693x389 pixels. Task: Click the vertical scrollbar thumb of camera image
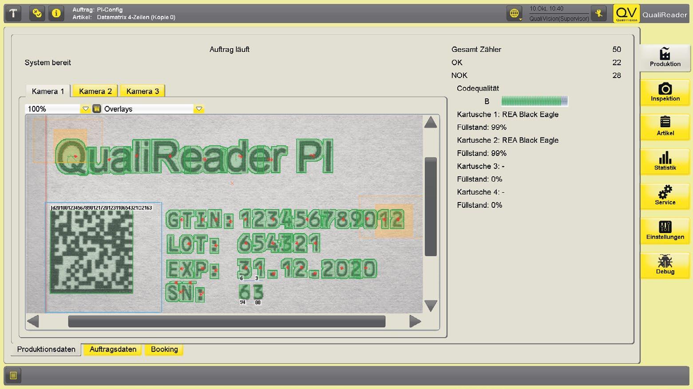click(431, 206)
